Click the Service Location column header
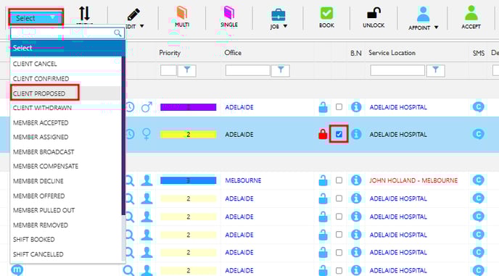This screenshot has width=499, height=276. (392, 53)
